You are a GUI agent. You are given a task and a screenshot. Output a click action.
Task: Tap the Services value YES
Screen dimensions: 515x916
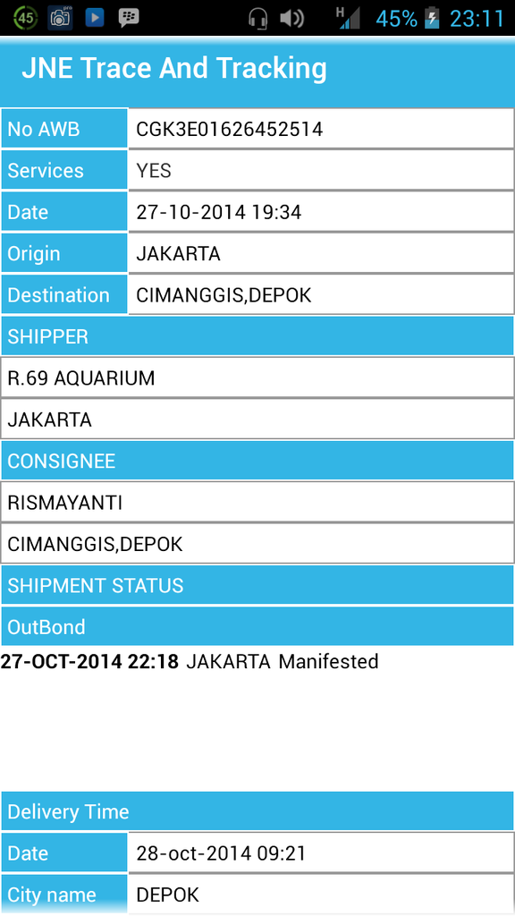[154, 171]
